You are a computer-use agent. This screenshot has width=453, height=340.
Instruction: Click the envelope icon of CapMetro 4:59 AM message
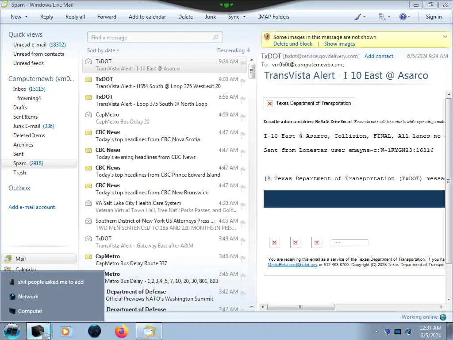(x=88, y=115)
